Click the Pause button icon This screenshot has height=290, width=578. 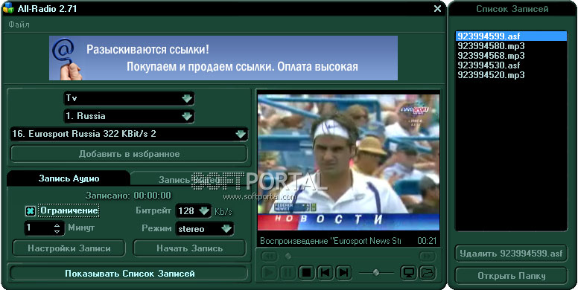point(288,273)
